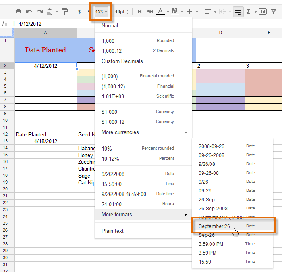Viewport: 282px width, 272px height.
Task: Choose the $1,000.12 Currency format
Action: pos(143,122)
